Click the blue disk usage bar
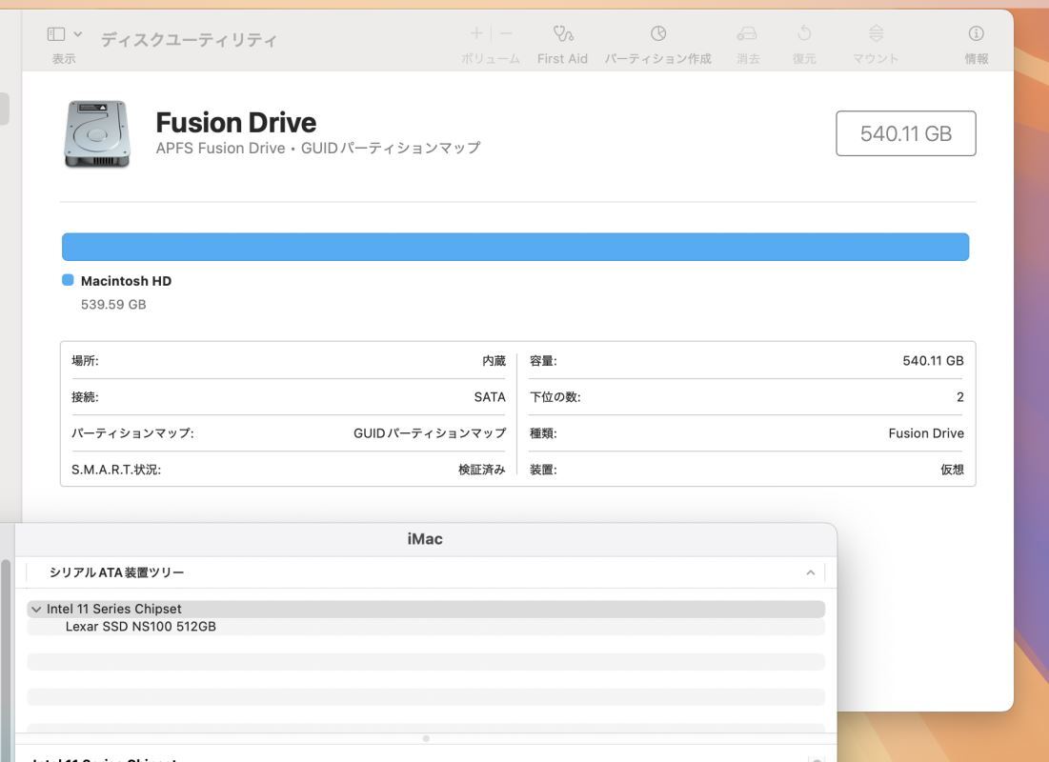The width and height of the screenshot is (1049, 762). click(x=514, y=247)
